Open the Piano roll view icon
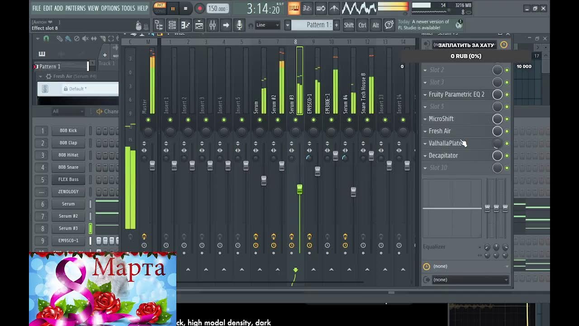 point(185,25)
